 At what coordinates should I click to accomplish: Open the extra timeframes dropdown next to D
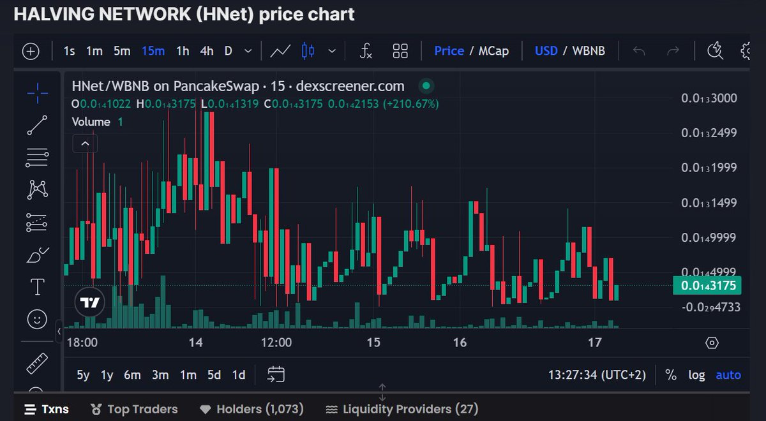pos(248,51)
